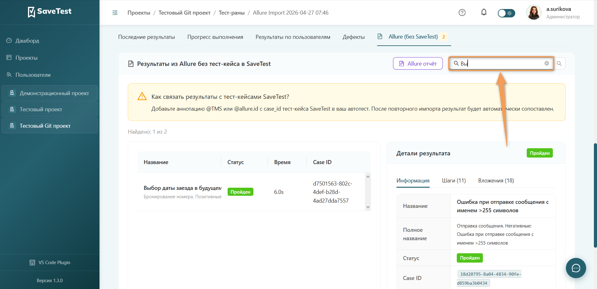This screenshot has height=289, width=597.
Task: Open help via the question mark icon
Action: [x=462, y=13]
